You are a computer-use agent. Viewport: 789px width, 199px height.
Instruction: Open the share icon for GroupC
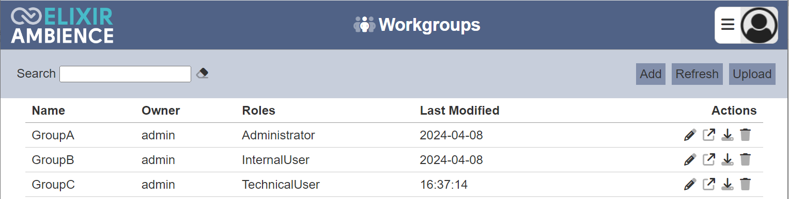click(x=709, y=184)
